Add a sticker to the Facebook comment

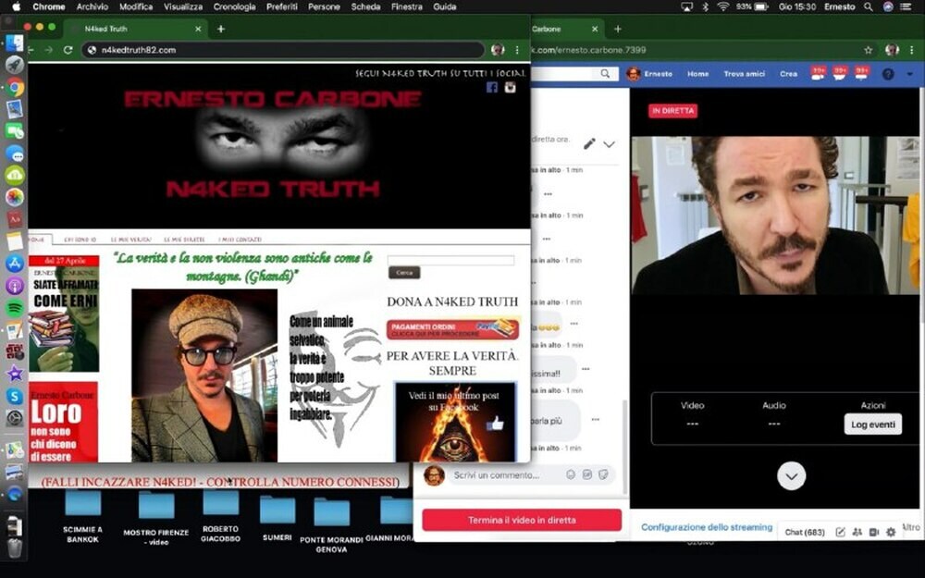603,474
